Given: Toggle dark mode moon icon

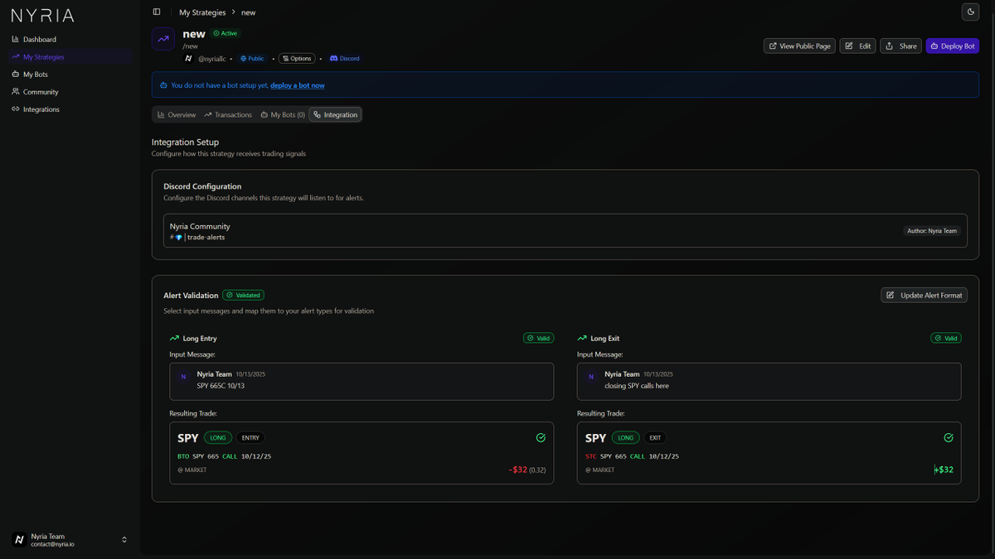Looking at the screenshot, I should click(x=970, y=12).
